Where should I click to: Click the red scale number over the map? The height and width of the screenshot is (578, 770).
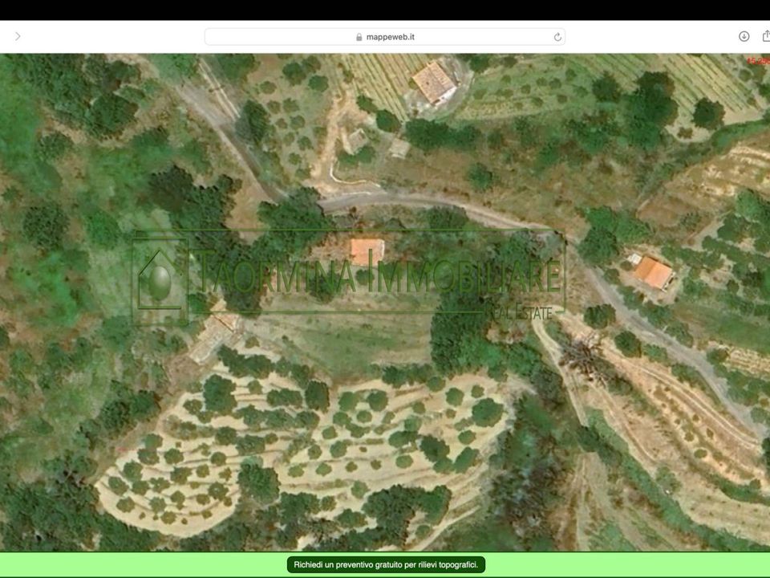point(758,61)
